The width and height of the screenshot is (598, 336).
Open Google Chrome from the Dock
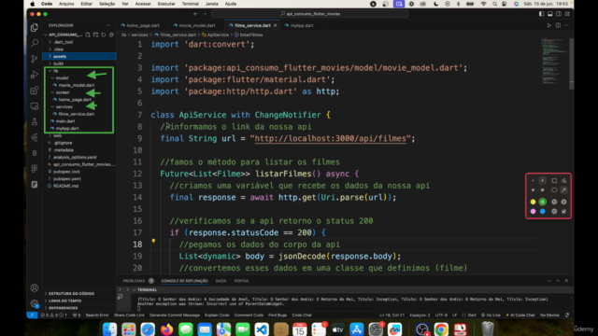441,329
